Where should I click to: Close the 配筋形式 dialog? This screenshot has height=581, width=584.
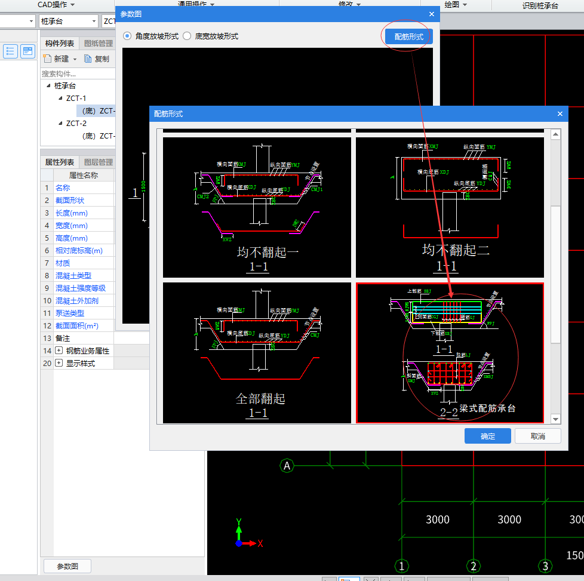coord(560,114)
